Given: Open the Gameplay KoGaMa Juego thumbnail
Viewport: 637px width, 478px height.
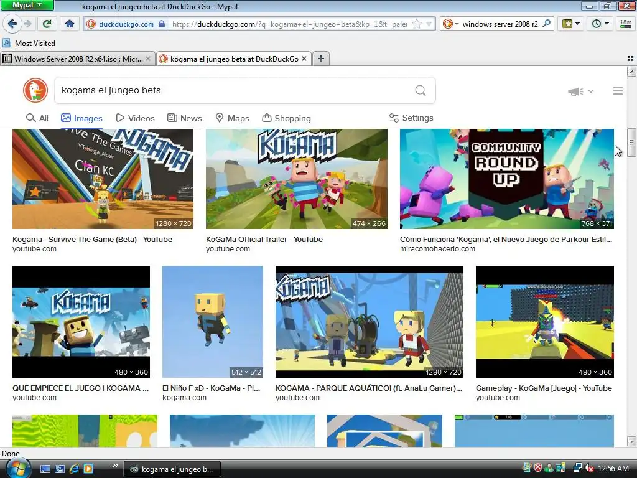Looking at the screenshot, I should coord(545,322).
